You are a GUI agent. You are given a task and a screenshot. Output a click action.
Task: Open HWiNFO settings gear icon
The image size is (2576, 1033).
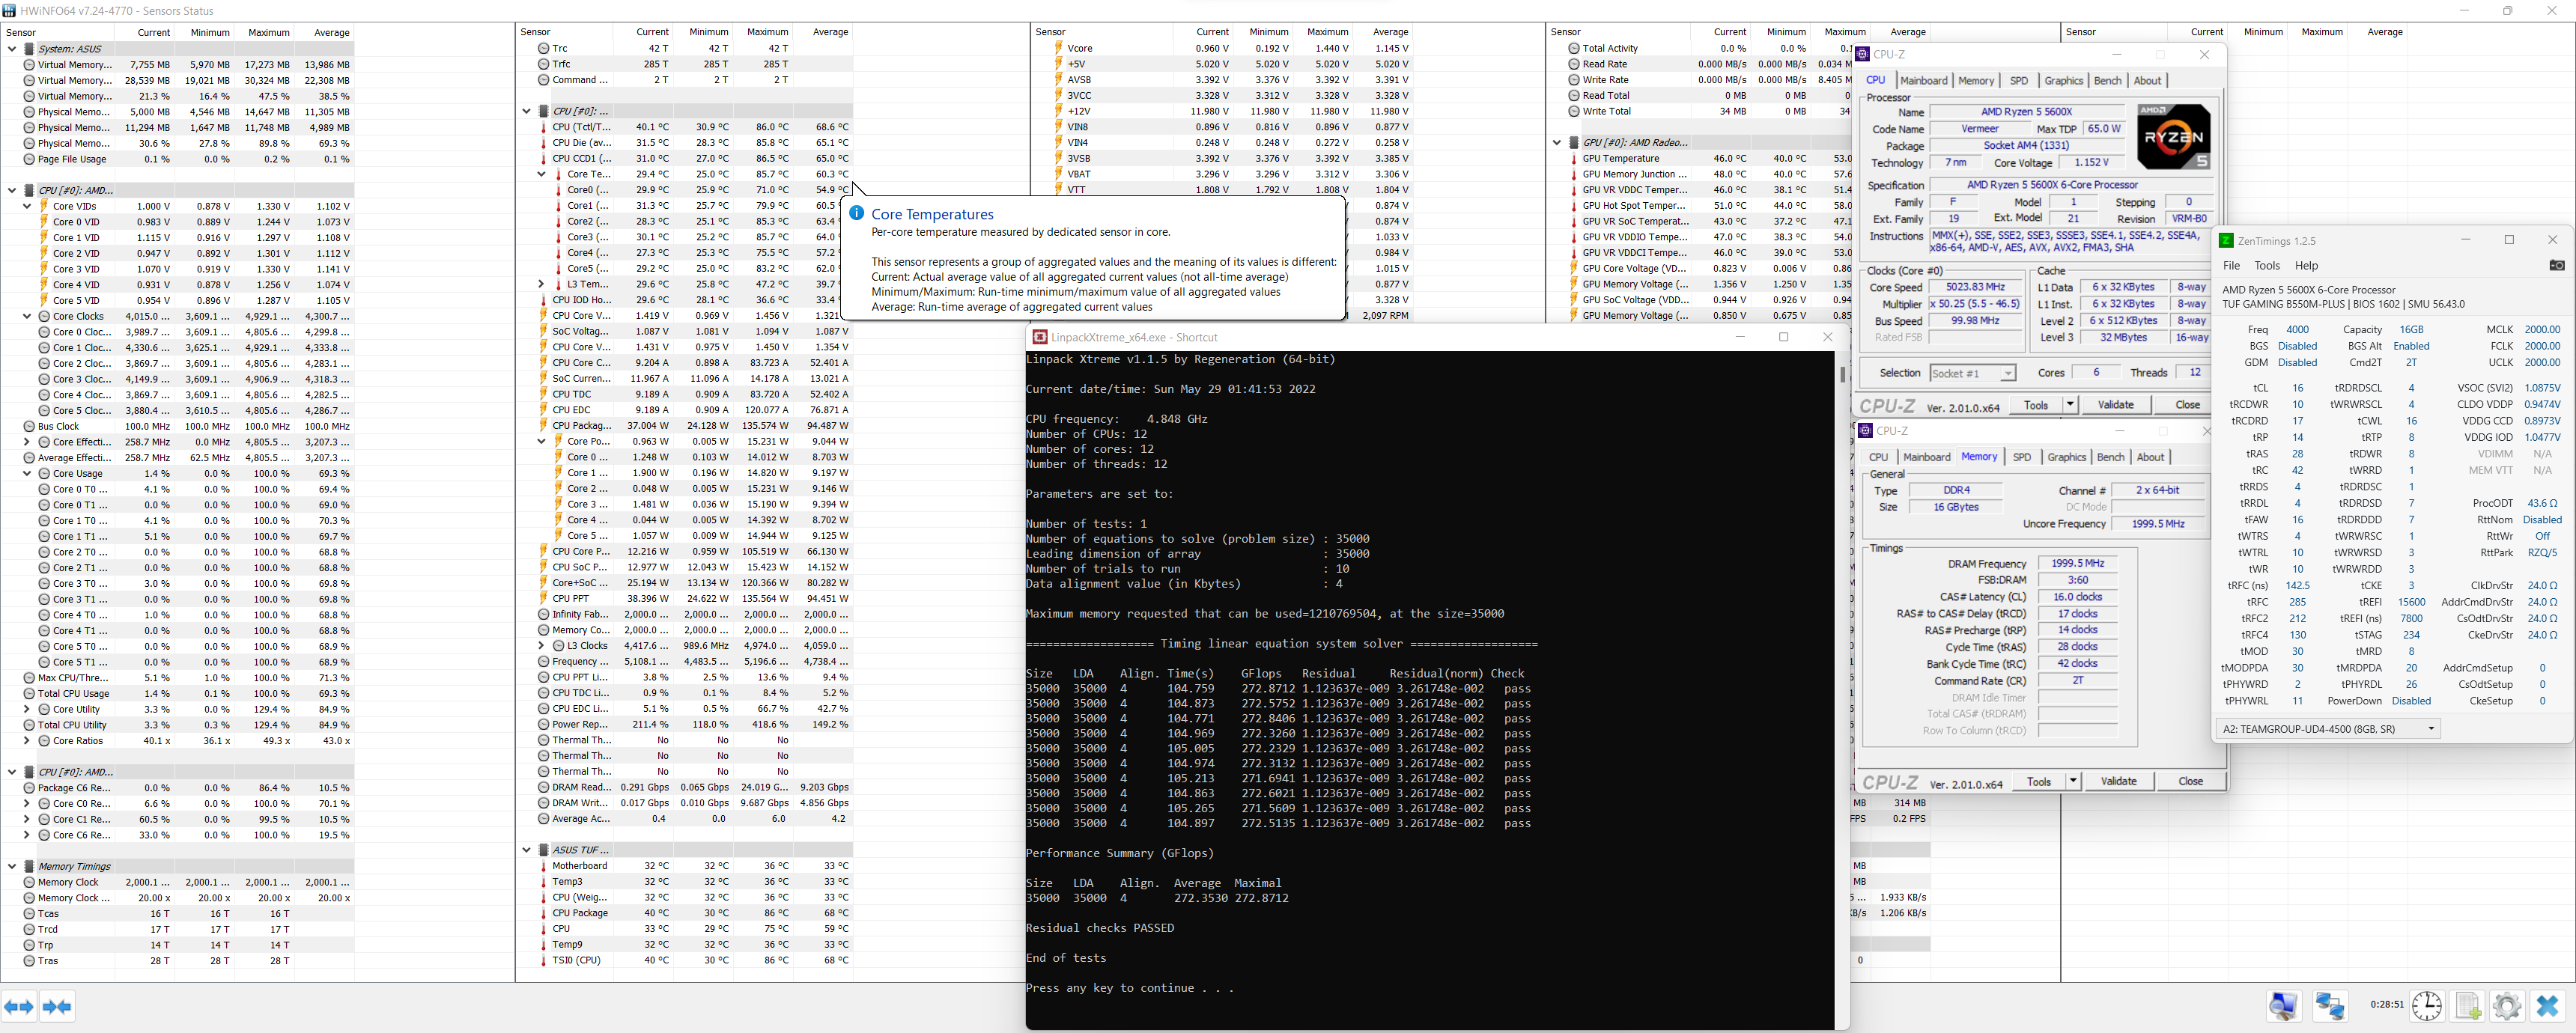click(x=2506, y=1005)
